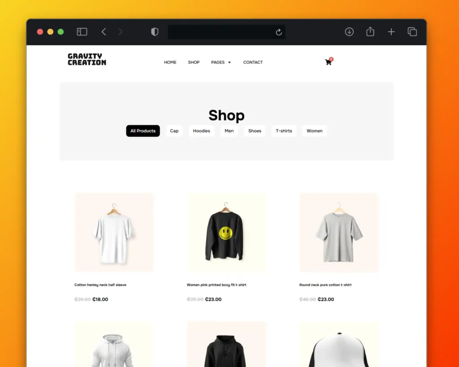Image resolution: width=459 pixels, height=367 pixels.
Task: Click the privacy shield icon
Action: click(x=155, y=32)
